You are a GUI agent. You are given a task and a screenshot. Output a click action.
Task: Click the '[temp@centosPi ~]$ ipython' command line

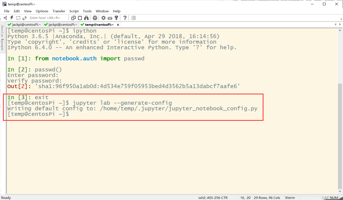coord(52,31)
